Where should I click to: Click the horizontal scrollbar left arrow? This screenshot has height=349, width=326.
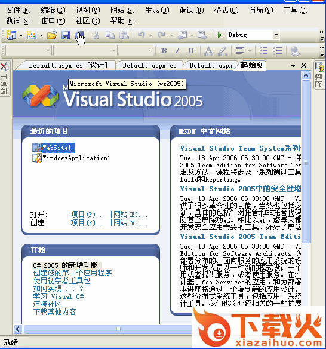coord(18,329)
